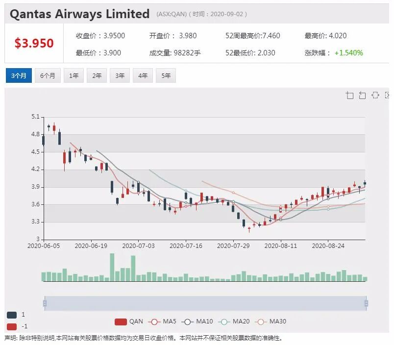Select the 3个月 time range tab
Screen dimensions: 394x345
19,75
